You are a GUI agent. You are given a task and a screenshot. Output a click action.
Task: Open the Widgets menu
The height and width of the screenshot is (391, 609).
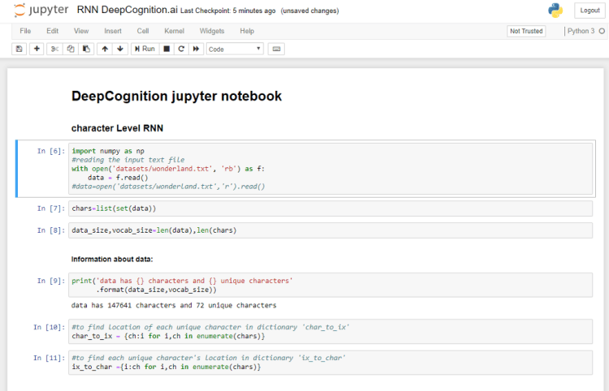tap(212, 31)
